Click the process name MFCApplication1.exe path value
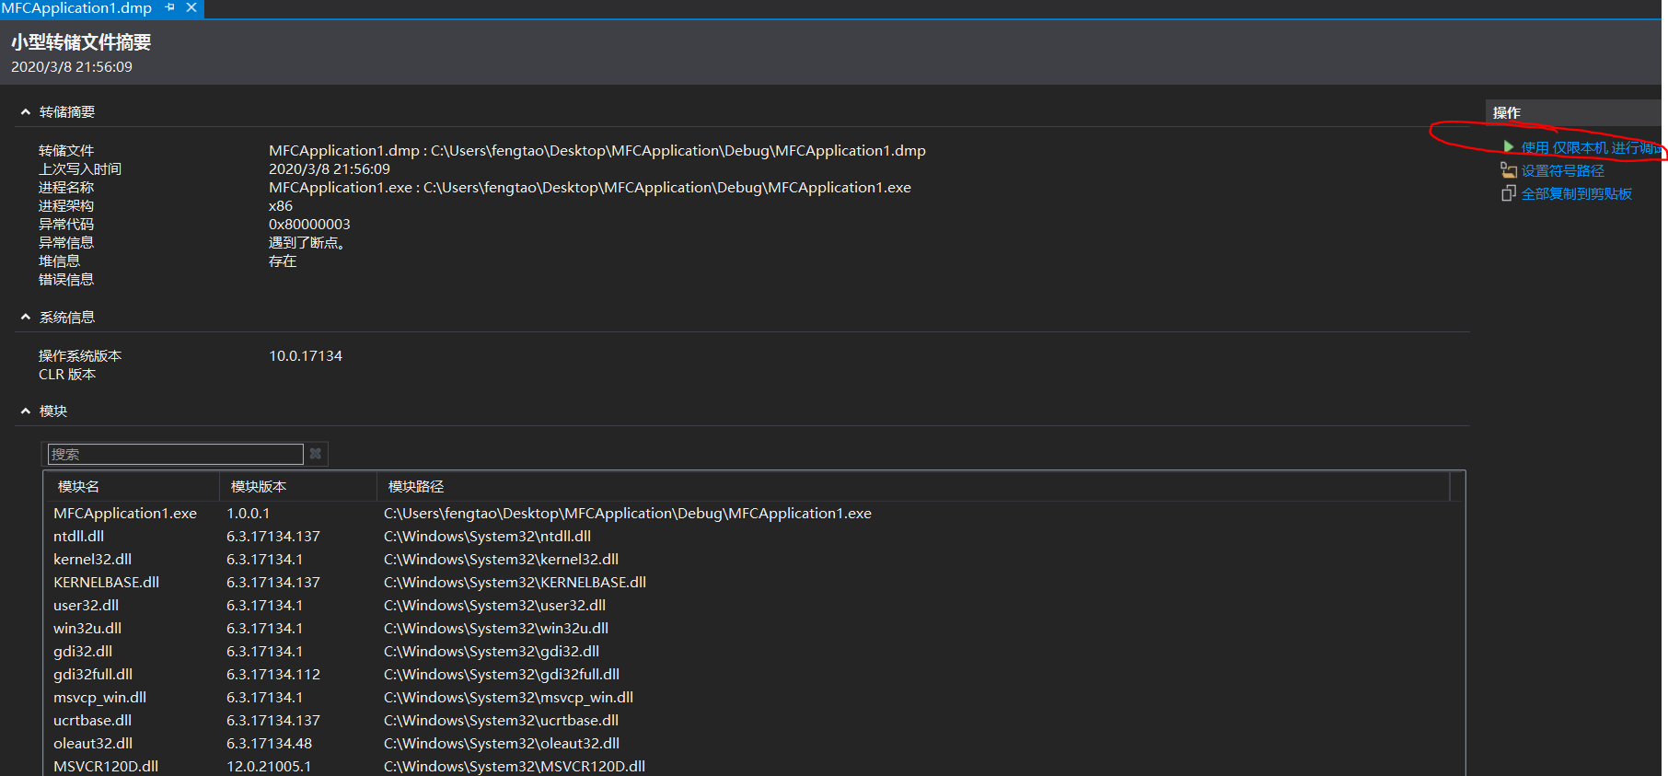Viewport: 1668px width, 776px height. (590, 188)
